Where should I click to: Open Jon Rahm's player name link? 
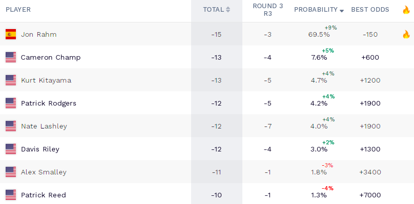click(38, 34)
